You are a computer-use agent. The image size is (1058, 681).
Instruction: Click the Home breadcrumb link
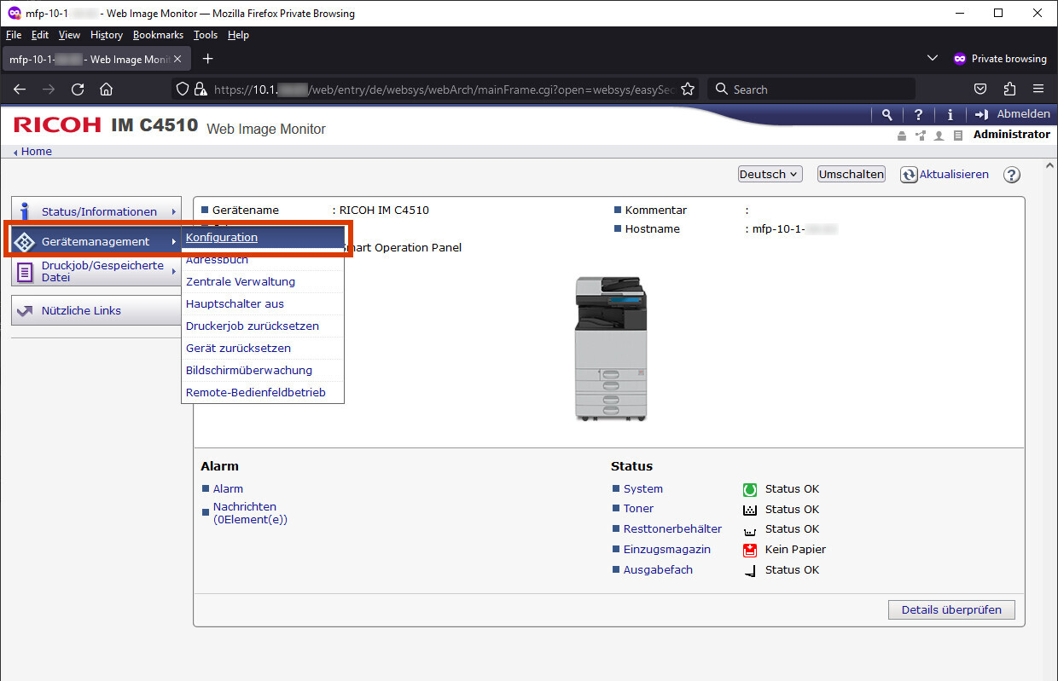pyautogui.click(x=37, y=151)
